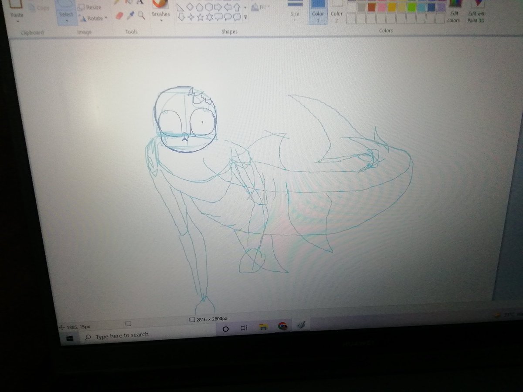Choose the right triangle shape
This screenshot has width=523, height=392.
(x=180, y=7)
